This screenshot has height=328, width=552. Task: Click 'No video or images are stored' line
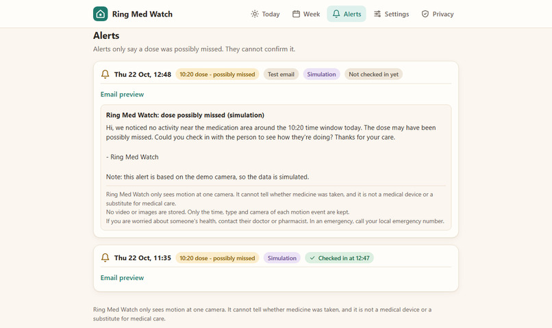[x=228, y=212]
